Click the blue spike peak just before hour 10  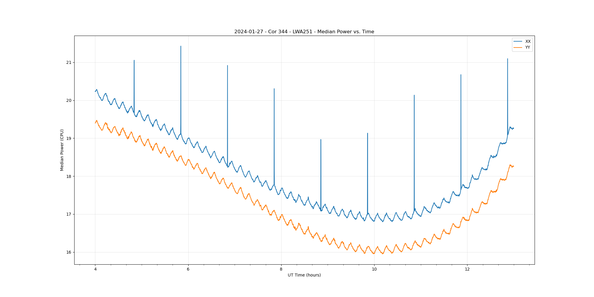(367, 133)
